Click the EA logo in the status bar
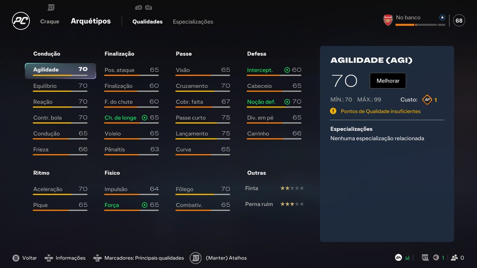Viewport: 477px width, 268px height. point(398,258)
